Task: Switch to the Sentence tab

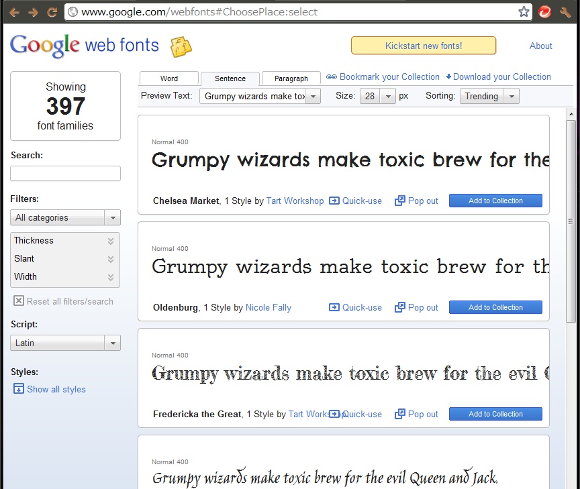Action: tap(230, 78)
